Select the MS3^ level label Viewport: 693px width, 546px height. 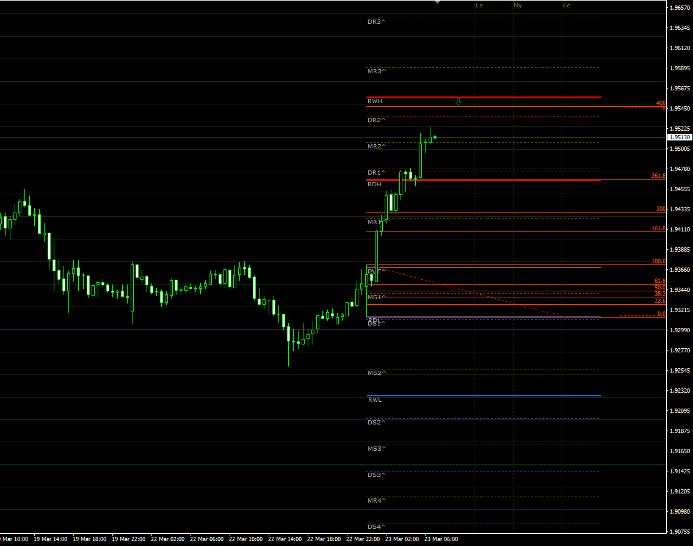click(x=377, y=449)
